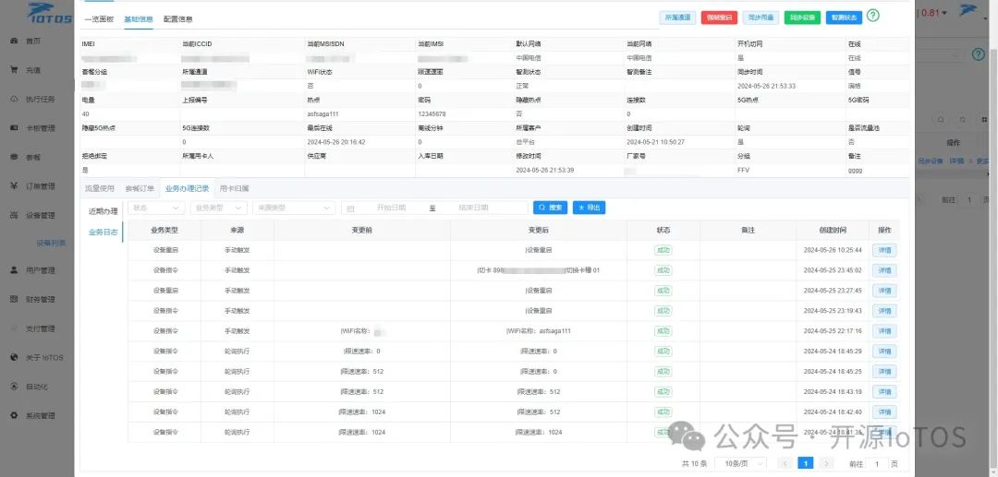Click the green help question-mark icon
This screenshot has width=998, height=477.
pyautogui.click(x=873, y=16)
